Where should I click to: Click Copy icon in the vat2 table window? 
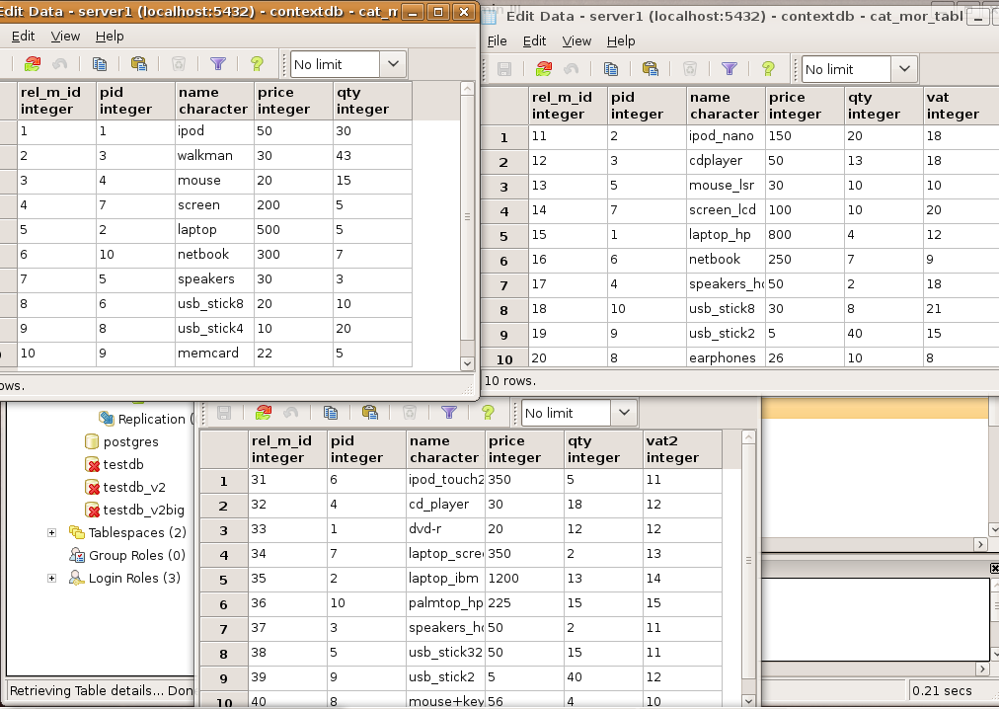[330, 413]
